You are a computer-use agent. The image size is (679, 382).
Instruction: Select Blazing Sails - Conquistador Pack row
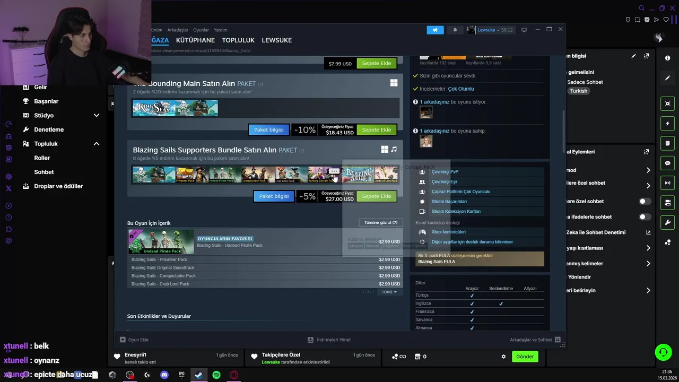click(265, 276)
